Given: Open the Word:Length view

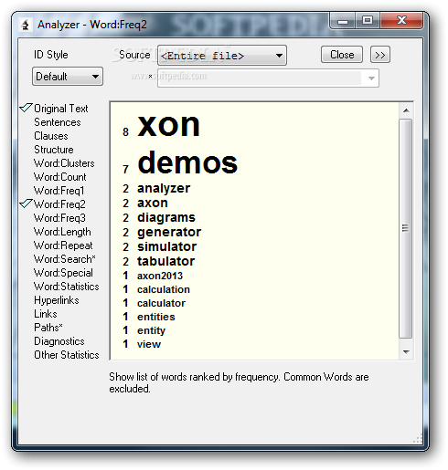Looking at the screenshot, I should [62, 232].
